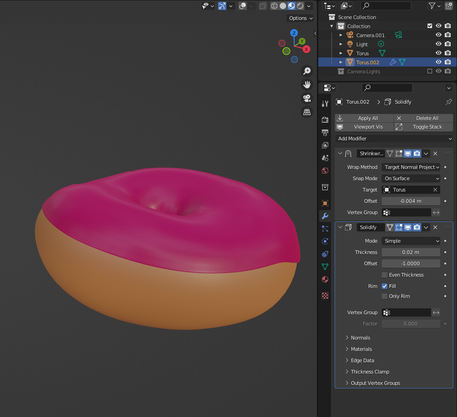Open the Wrap Method dropdown
457x417 pixels.
point(411,167)
